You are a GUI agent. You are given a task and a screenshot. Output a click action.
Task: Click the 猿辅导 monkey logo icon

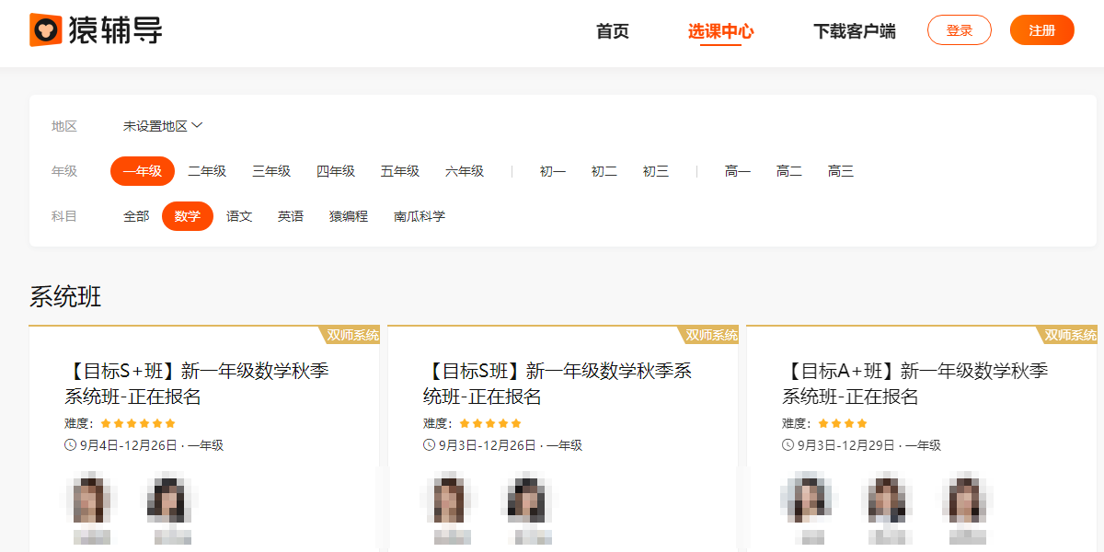tap(45, 30)
